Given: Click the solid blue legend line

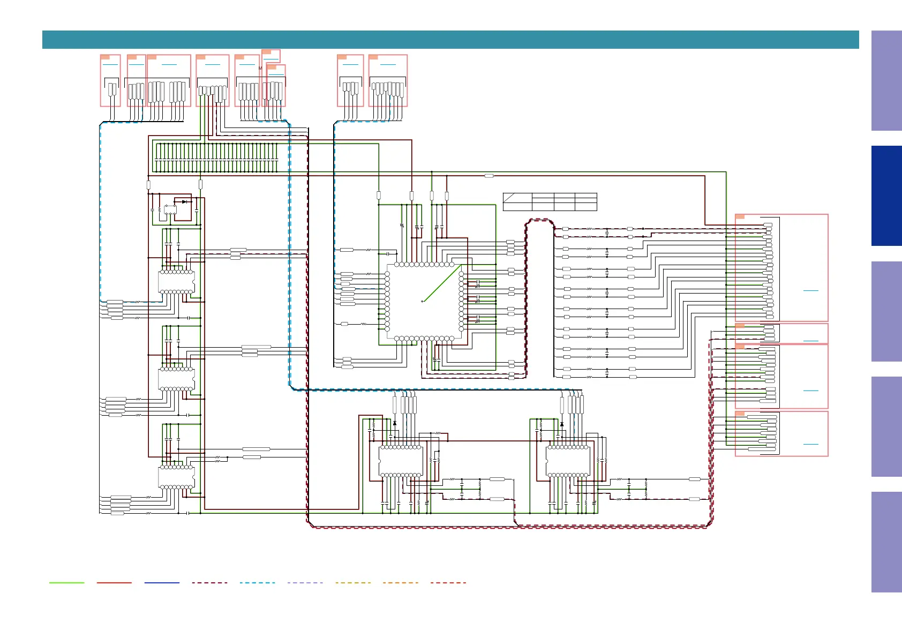Looking at the screenshot, I should [162, 582].
